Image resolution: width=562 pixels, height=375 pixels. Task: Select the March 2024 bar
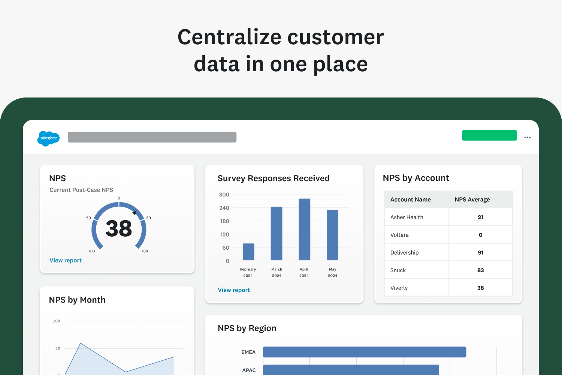tap(277, 233)
